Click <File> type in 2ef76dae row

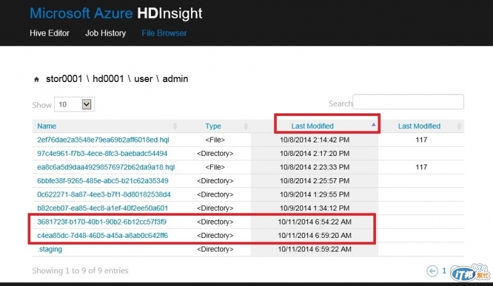(215, 140)
